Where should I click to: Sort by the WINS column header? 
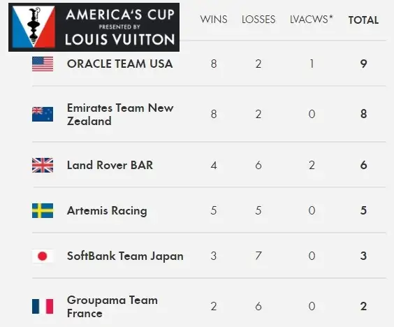pos(214,20)
